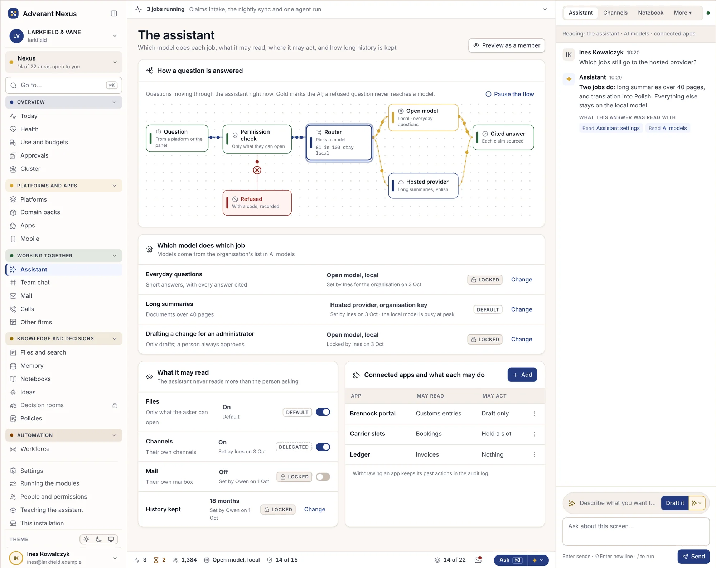Select the dark theme moon icon

pyautogui.click(x=99, y=539)
